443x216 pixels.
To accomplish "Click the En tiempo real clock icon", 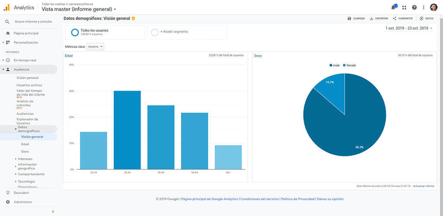I will [x=8, y=60].
